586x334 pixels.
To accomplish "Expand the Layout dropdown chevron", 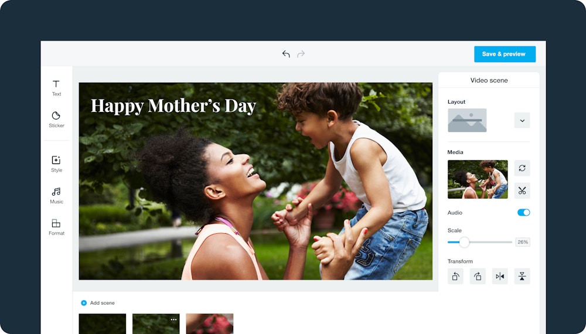I will coord(522,120).
